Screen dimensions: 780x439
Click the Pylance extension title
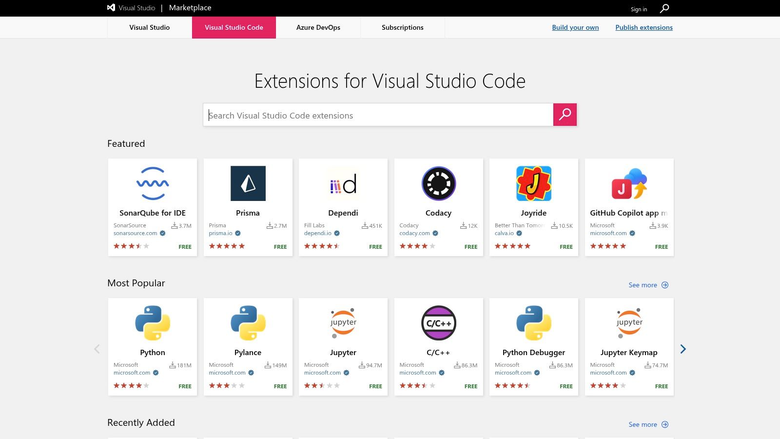coord(248,352)
